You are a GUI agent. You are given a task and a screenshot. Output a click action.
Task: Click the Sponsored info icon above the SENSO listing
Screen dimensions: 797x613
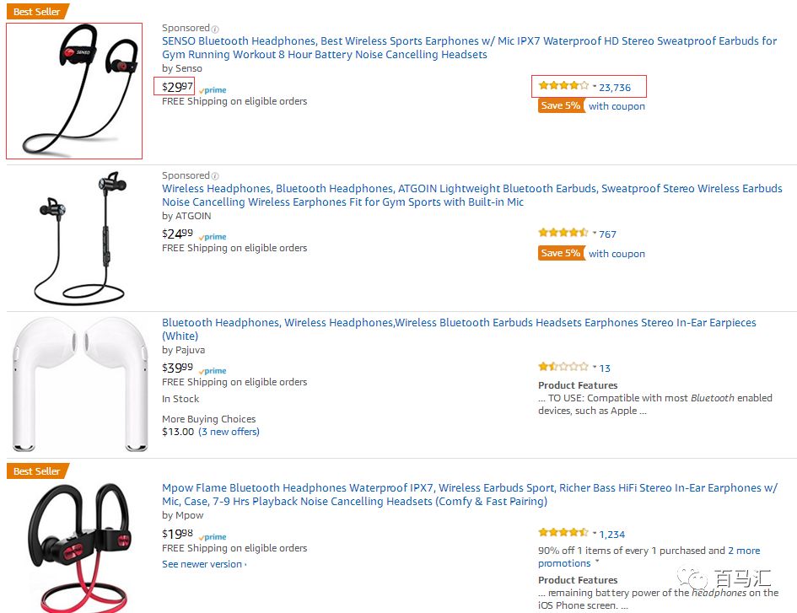(x=215, y=29)
